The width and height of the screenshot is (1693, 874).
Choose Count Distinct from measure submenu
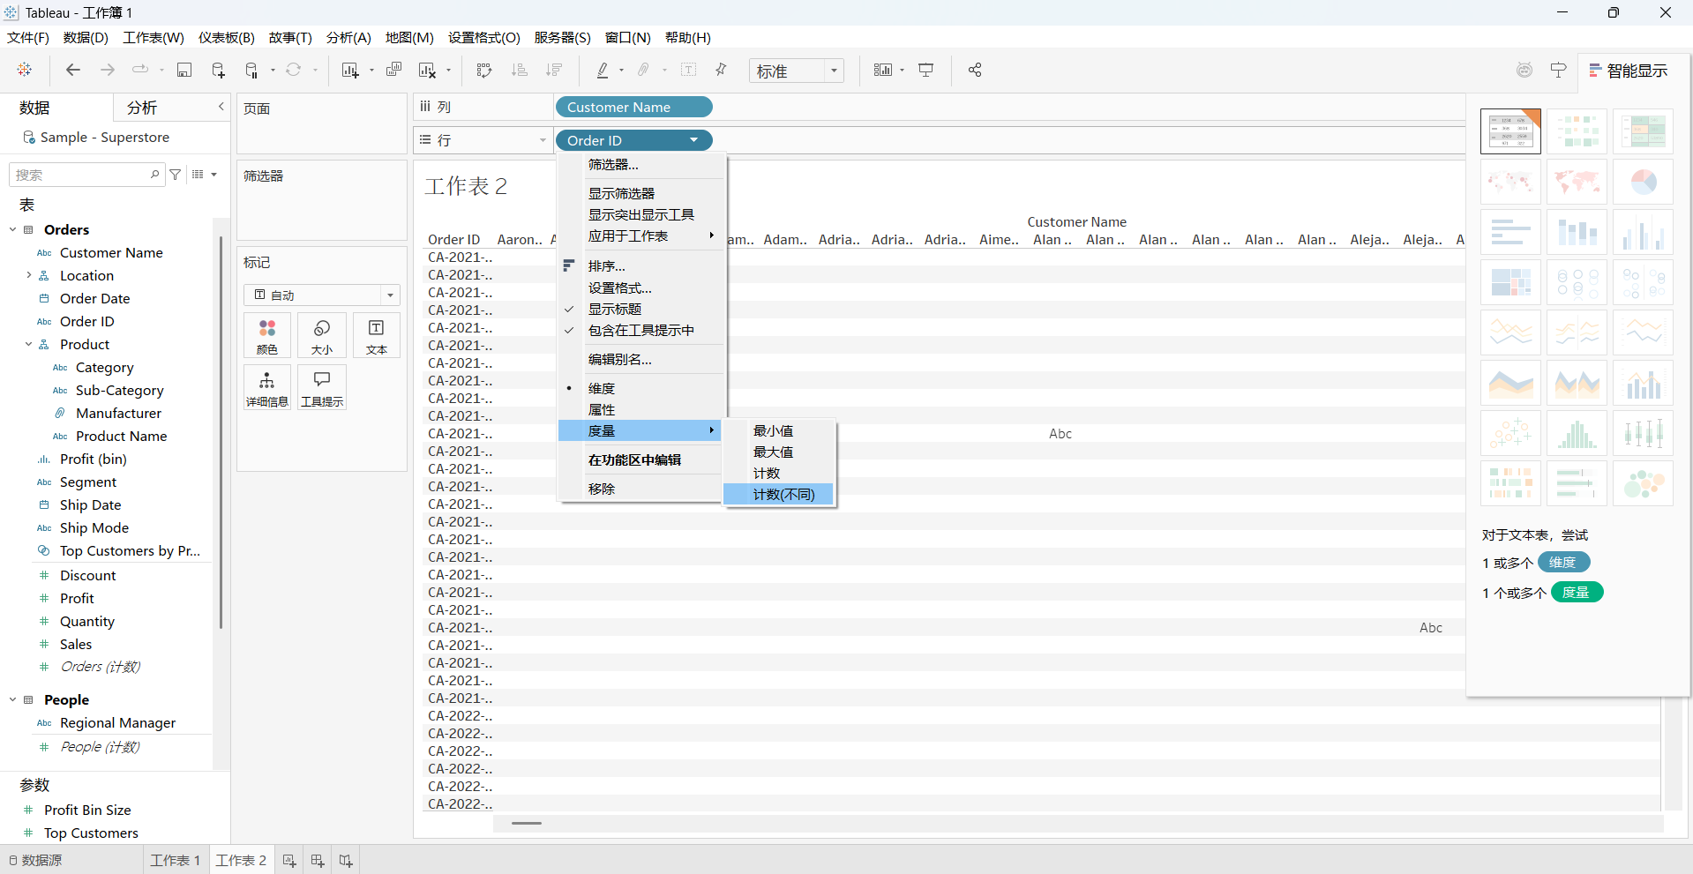778,494
